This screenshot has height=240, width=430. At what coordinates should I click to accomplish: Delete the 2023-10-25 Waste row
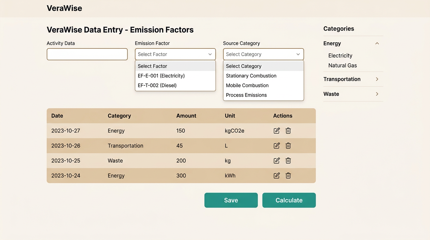point(288,161)
